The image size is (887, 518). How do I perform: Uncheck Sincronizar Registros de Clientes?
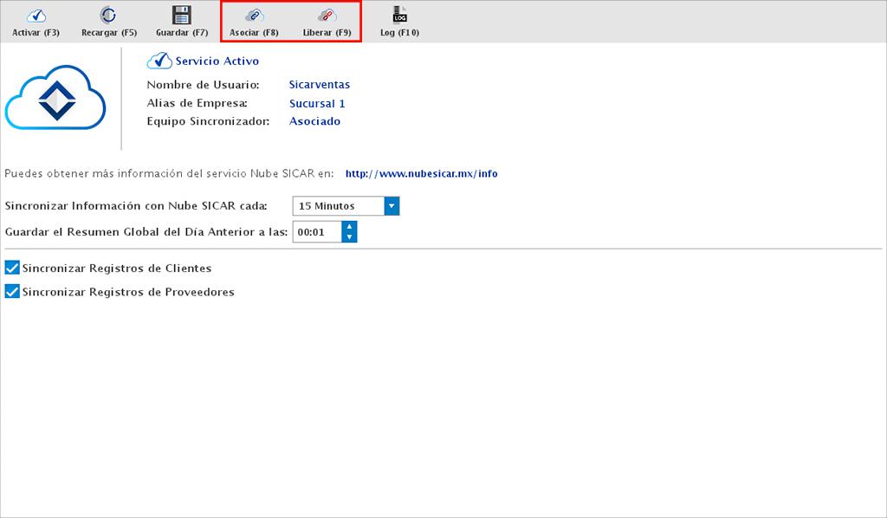[12, 269]
